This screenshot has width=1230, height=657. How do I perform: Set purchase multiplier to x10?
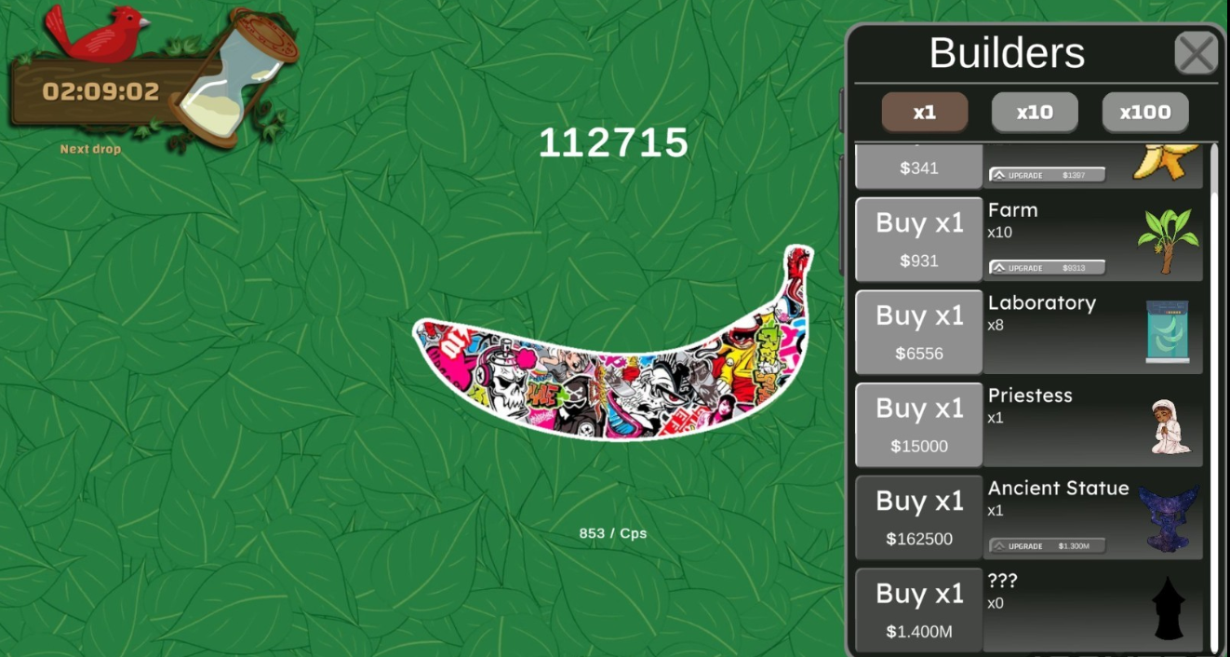(x=1035, y=113)
